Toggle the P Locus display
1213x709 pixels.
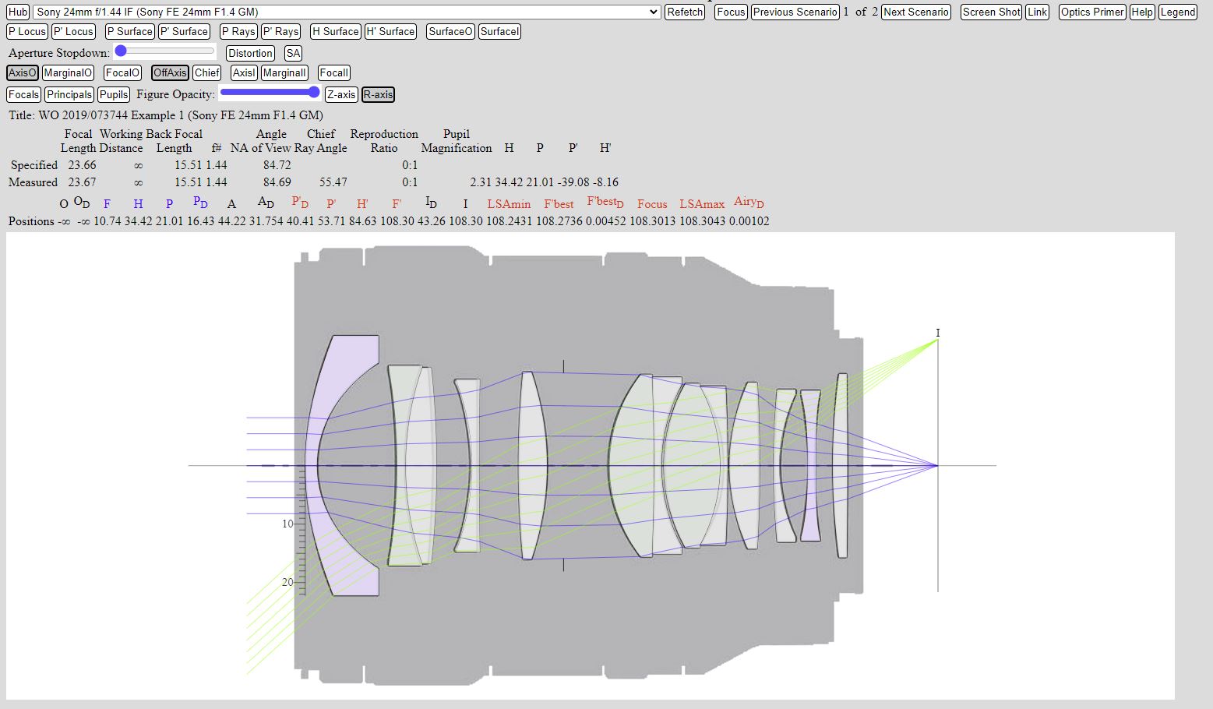[x=27, y=31]
